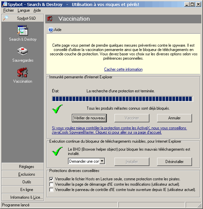Screen dimensions: 203x209
Task: Click the Spybot title bar app icon
Action: tap(5, 4)
